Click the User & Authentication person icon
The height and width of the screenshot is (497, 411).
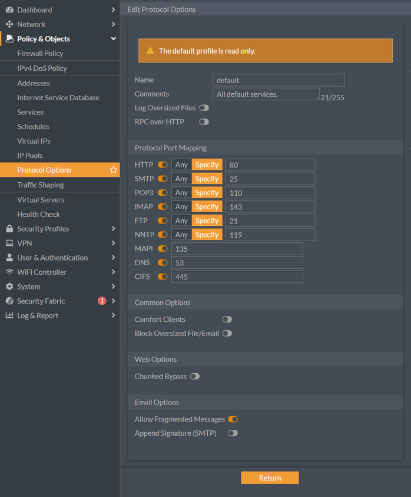pyautogui.click(x=9, y=258)
